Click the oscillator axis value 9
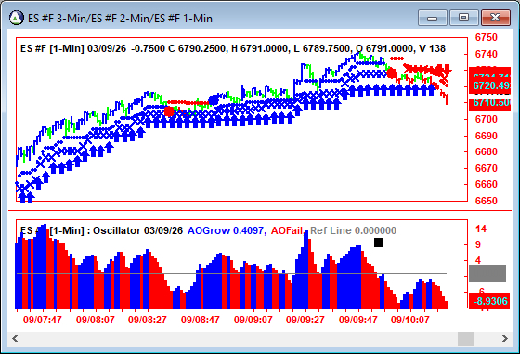The width and height of the screenshot is (520, 354). (478, 244)
